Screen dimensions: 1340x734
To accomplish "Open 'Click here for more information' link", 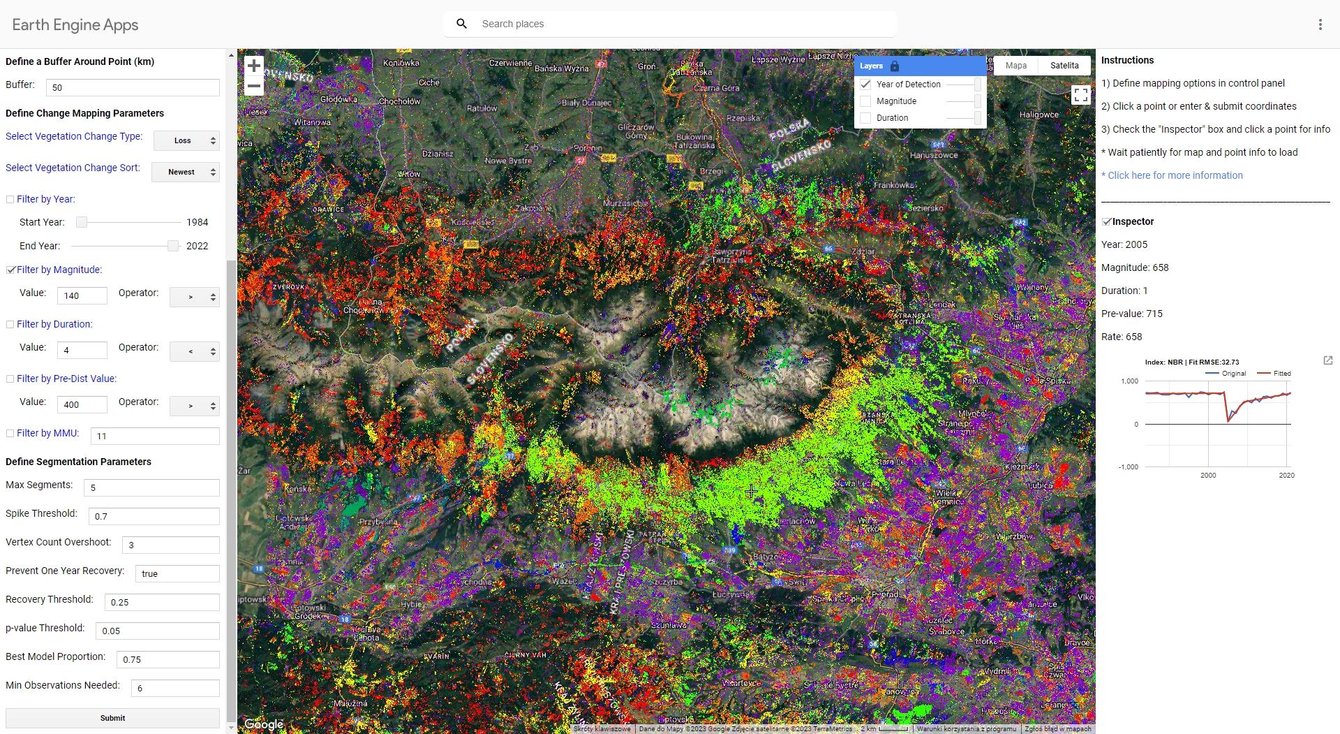I will tap(1175, 175).
